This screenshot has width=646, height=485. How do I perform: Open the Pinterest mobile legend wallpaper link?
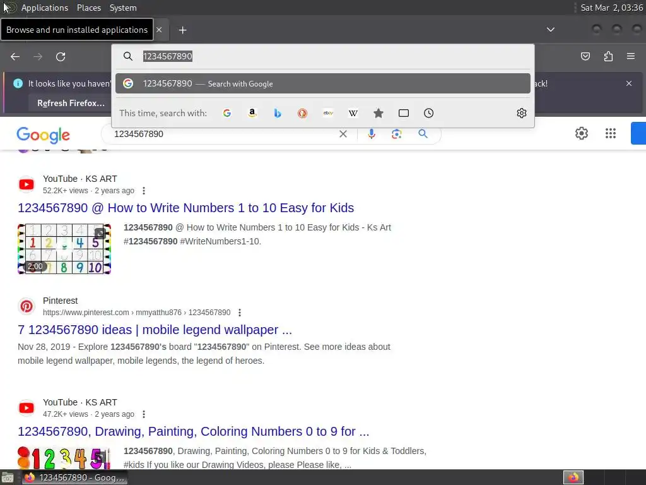[x=155, y=330]
